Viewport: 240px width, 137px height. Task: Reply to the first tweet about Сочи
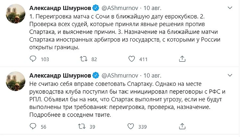(x=33, y=59)
